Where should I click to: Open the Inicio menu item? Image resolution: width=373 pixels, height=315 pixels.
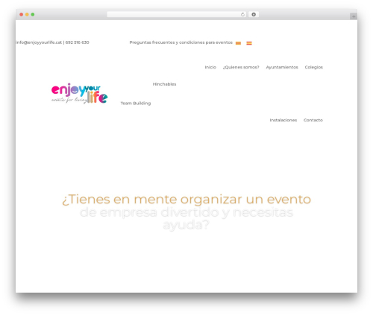(210, 67)
